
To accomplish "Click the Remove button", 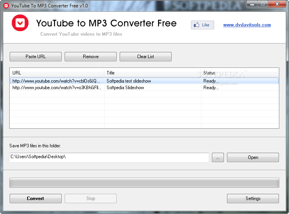I will pyautogui.click(x=91, y=57).
